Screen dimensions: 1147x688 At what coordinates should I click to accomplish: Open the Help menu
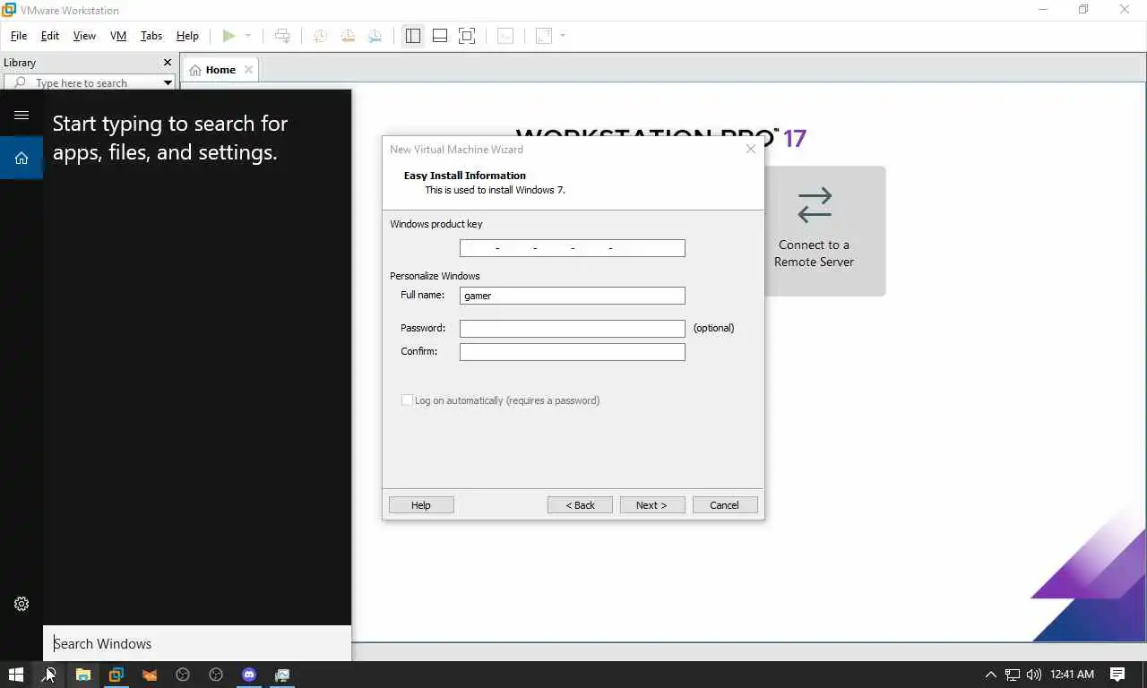187,36
